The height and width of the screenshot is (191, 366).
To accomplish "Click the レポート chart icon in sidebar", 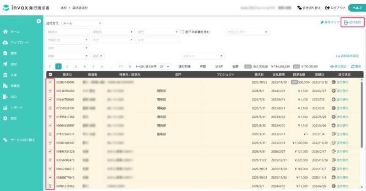I will point(5,107).
